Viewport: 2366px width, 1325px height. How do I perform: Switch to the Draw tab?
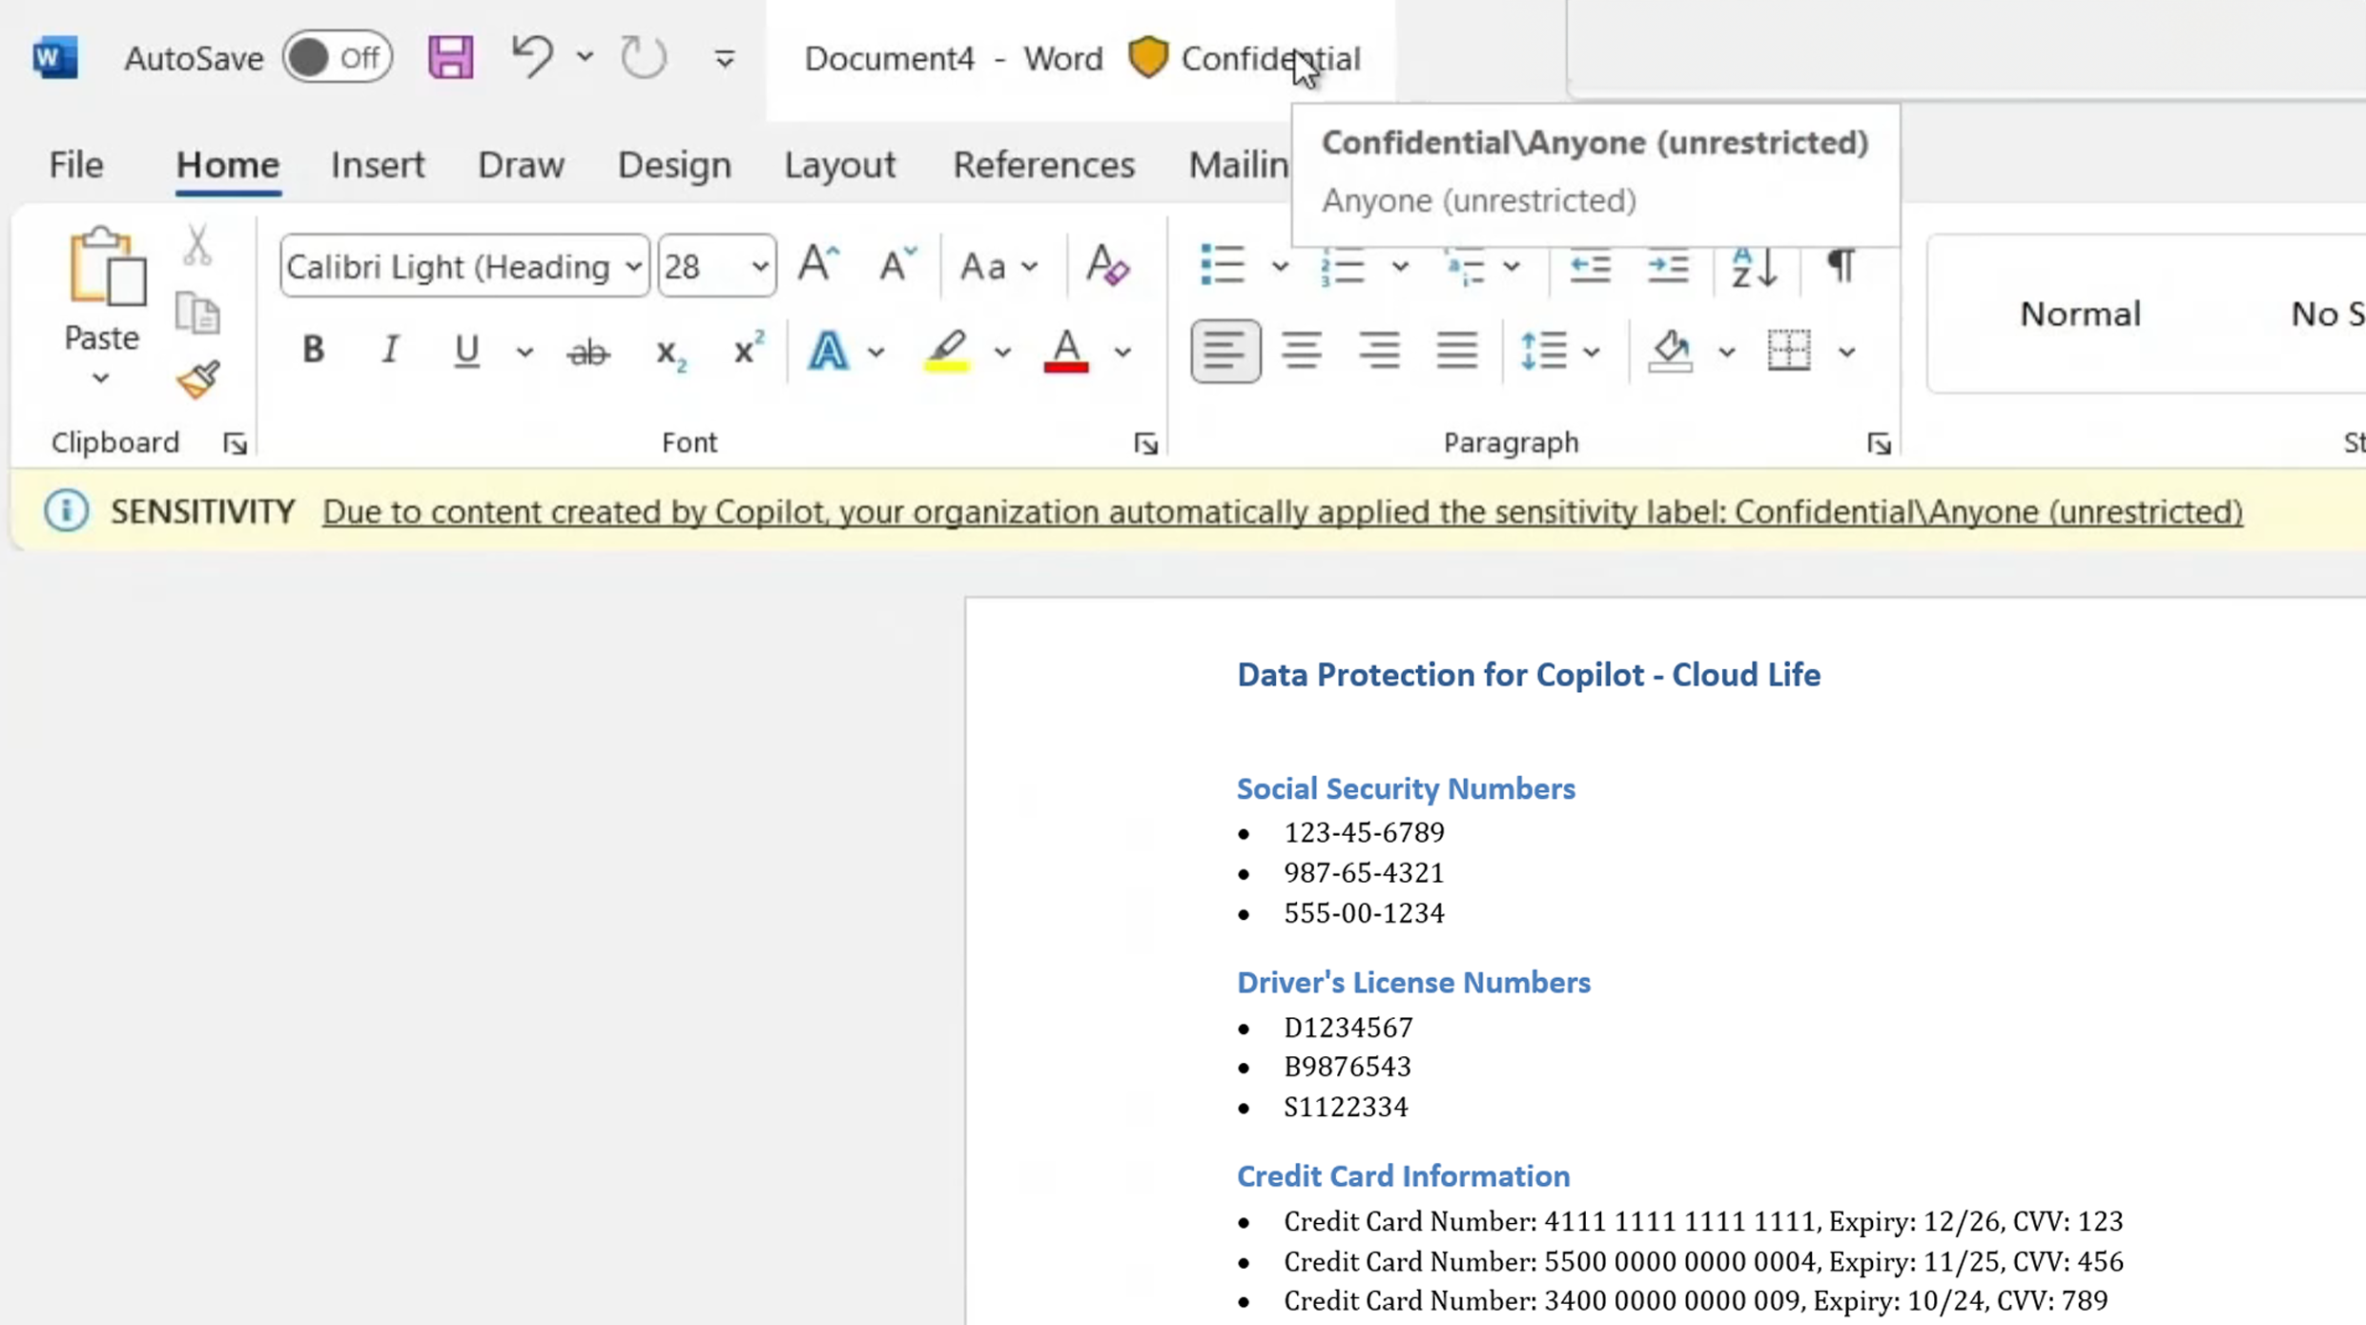[x=521, y=164]
